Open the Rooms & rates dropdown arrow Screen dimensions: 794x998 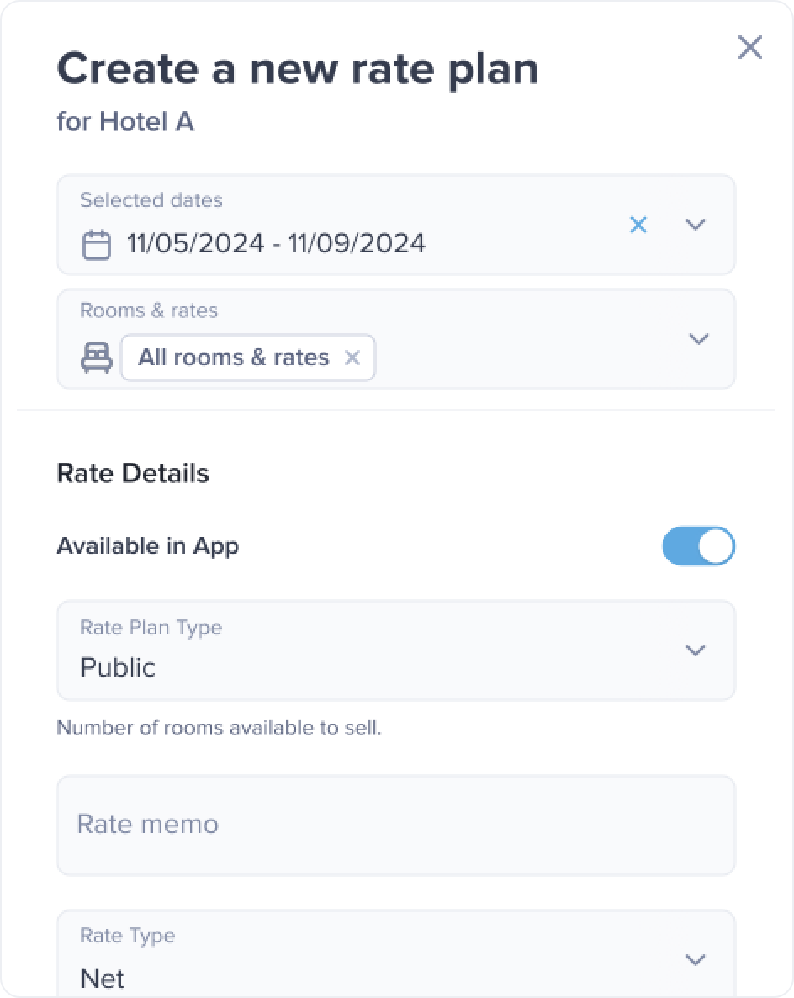698,339
